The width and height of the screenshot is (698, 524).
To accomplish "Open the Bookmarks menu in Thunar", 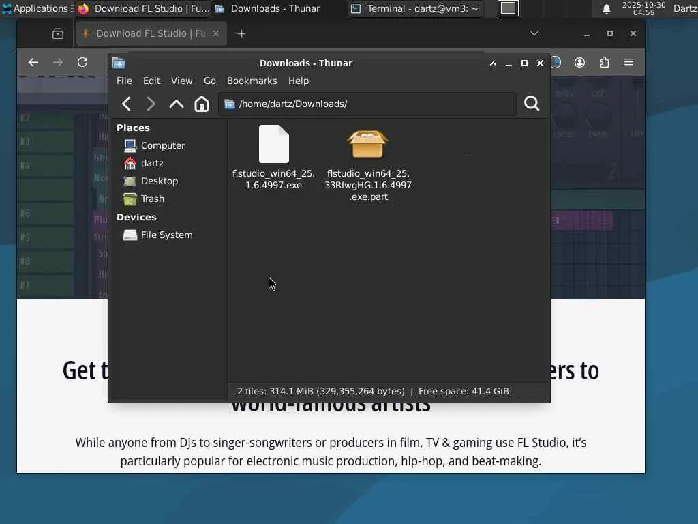I will click(252, 81).
